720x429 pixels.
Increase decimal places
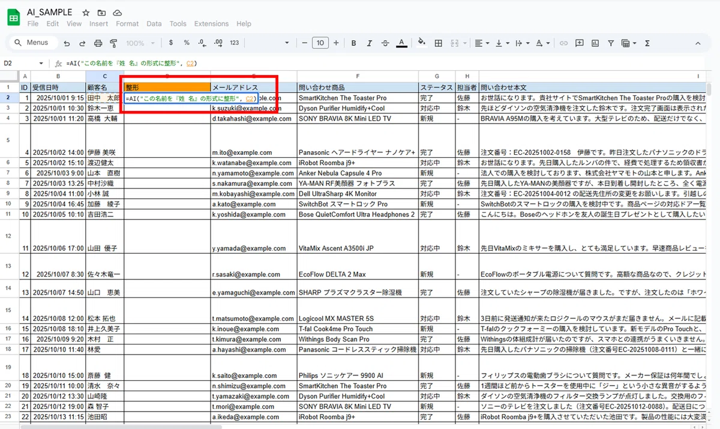(218, 43)
